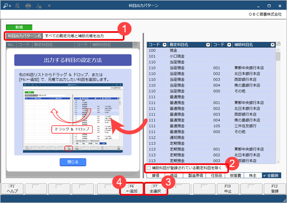Screen dimensions: 287x203
Task: Select the 株主 filter tab
Action: [253, 176]
